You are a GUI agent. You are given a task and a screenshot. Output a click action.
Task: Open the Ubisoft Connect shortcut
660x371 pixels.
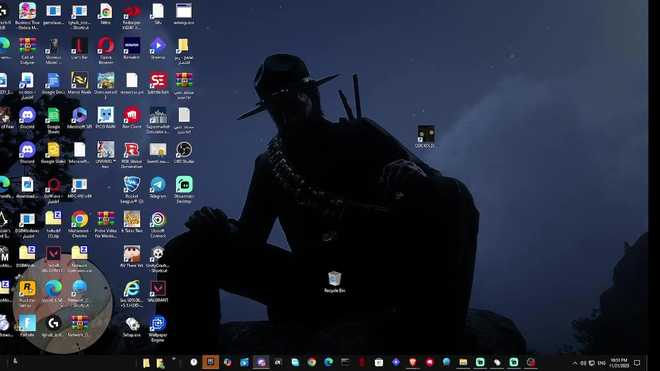tap(158, 225)
